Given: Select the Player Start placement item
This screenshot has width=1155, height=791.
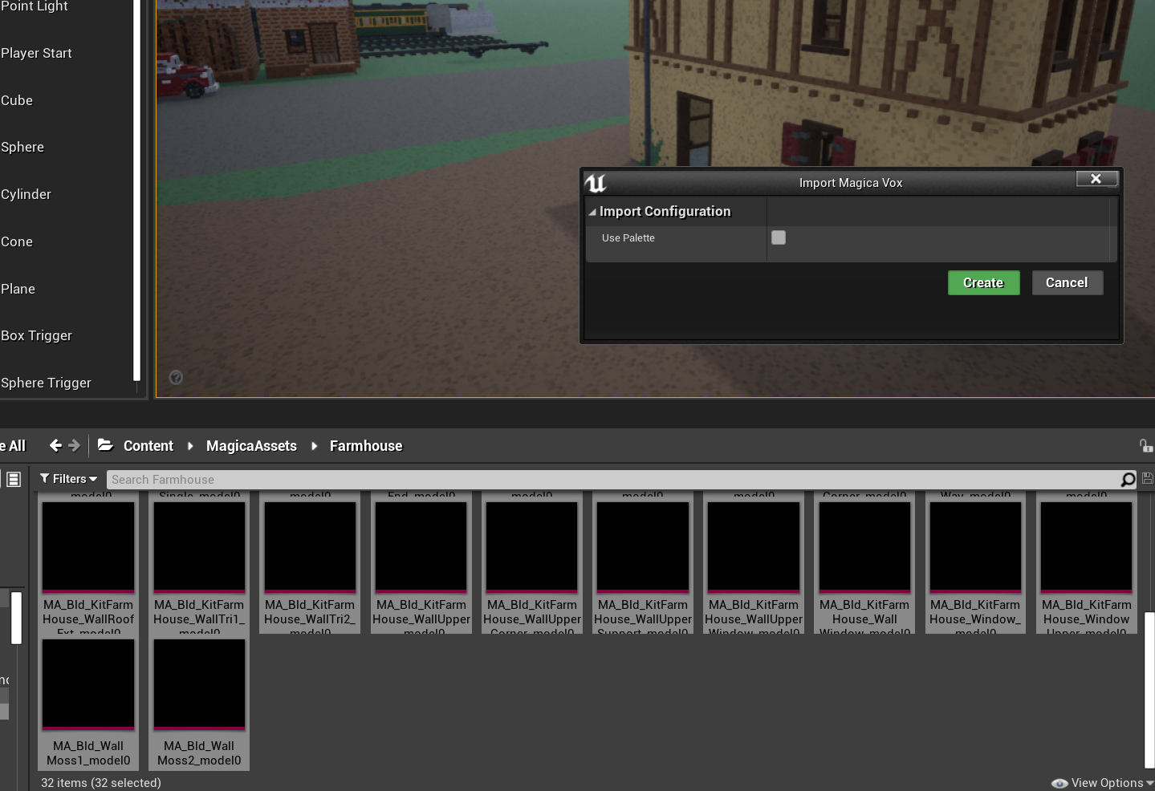Looking at the screenshot, I should tap(36, 53).
